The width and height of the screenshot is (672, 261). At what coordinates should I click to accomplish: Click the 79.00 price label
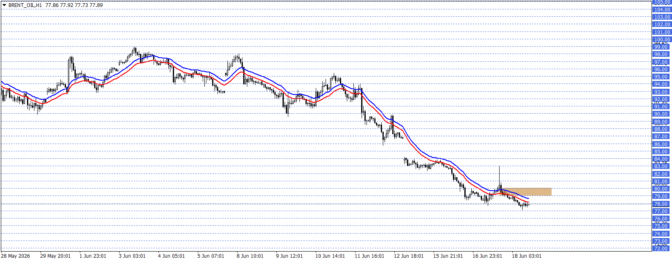click(x=662, y=196)
